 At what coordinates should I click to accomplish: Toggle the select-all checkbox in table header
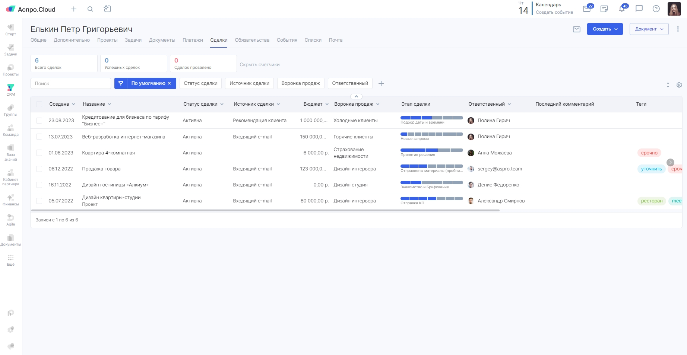coord(39,104)
